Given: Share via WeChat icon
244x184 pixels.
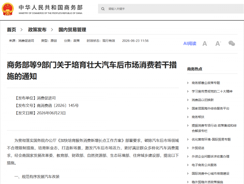Looking at the screenshot, I should [232, 43].
